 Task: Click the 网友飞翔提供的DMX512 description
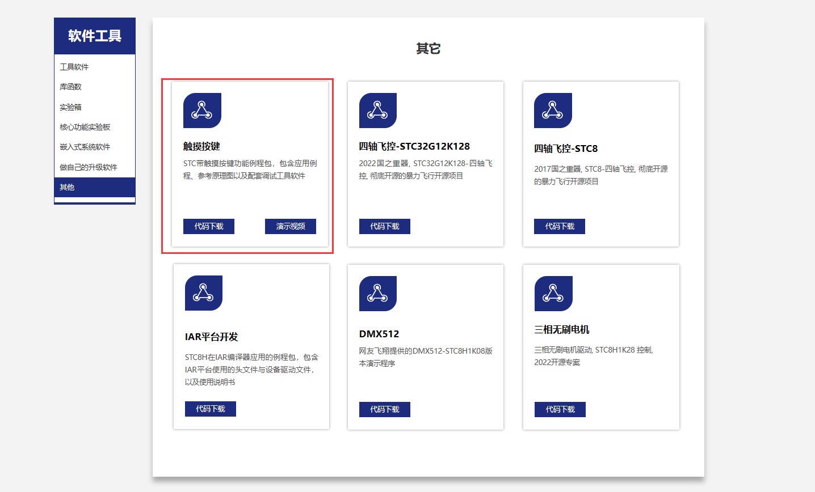click(426, 357)
